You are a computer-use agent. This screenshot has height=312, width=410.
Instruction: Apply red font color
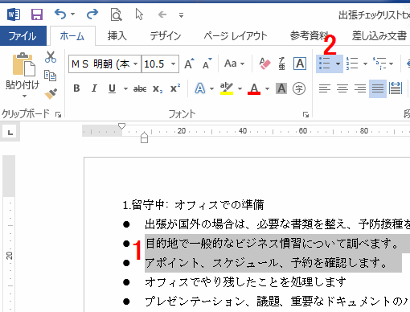pos(254,88)
